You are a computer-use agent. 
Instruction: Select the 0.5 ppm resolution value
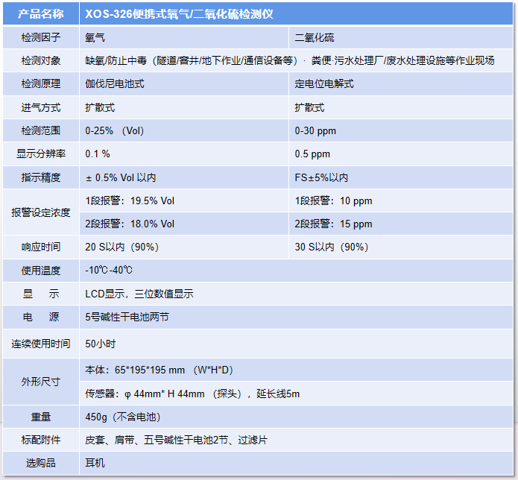pos(312,154)
